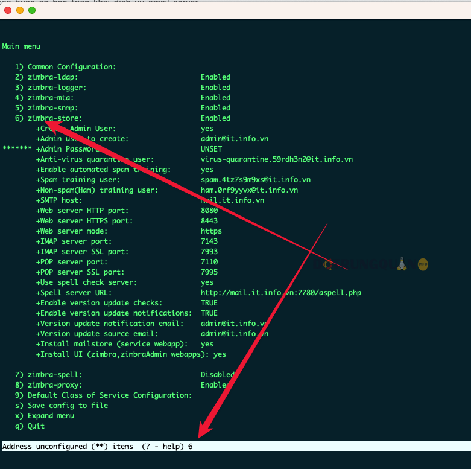This screenshot has width=471, height=469.
Task: Select '9) Default Class of Service Configuration:'
Action: click(103, 395)
